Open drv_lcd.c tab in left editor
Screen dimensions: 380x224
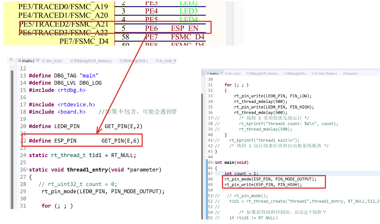click(x=54, y=61)
